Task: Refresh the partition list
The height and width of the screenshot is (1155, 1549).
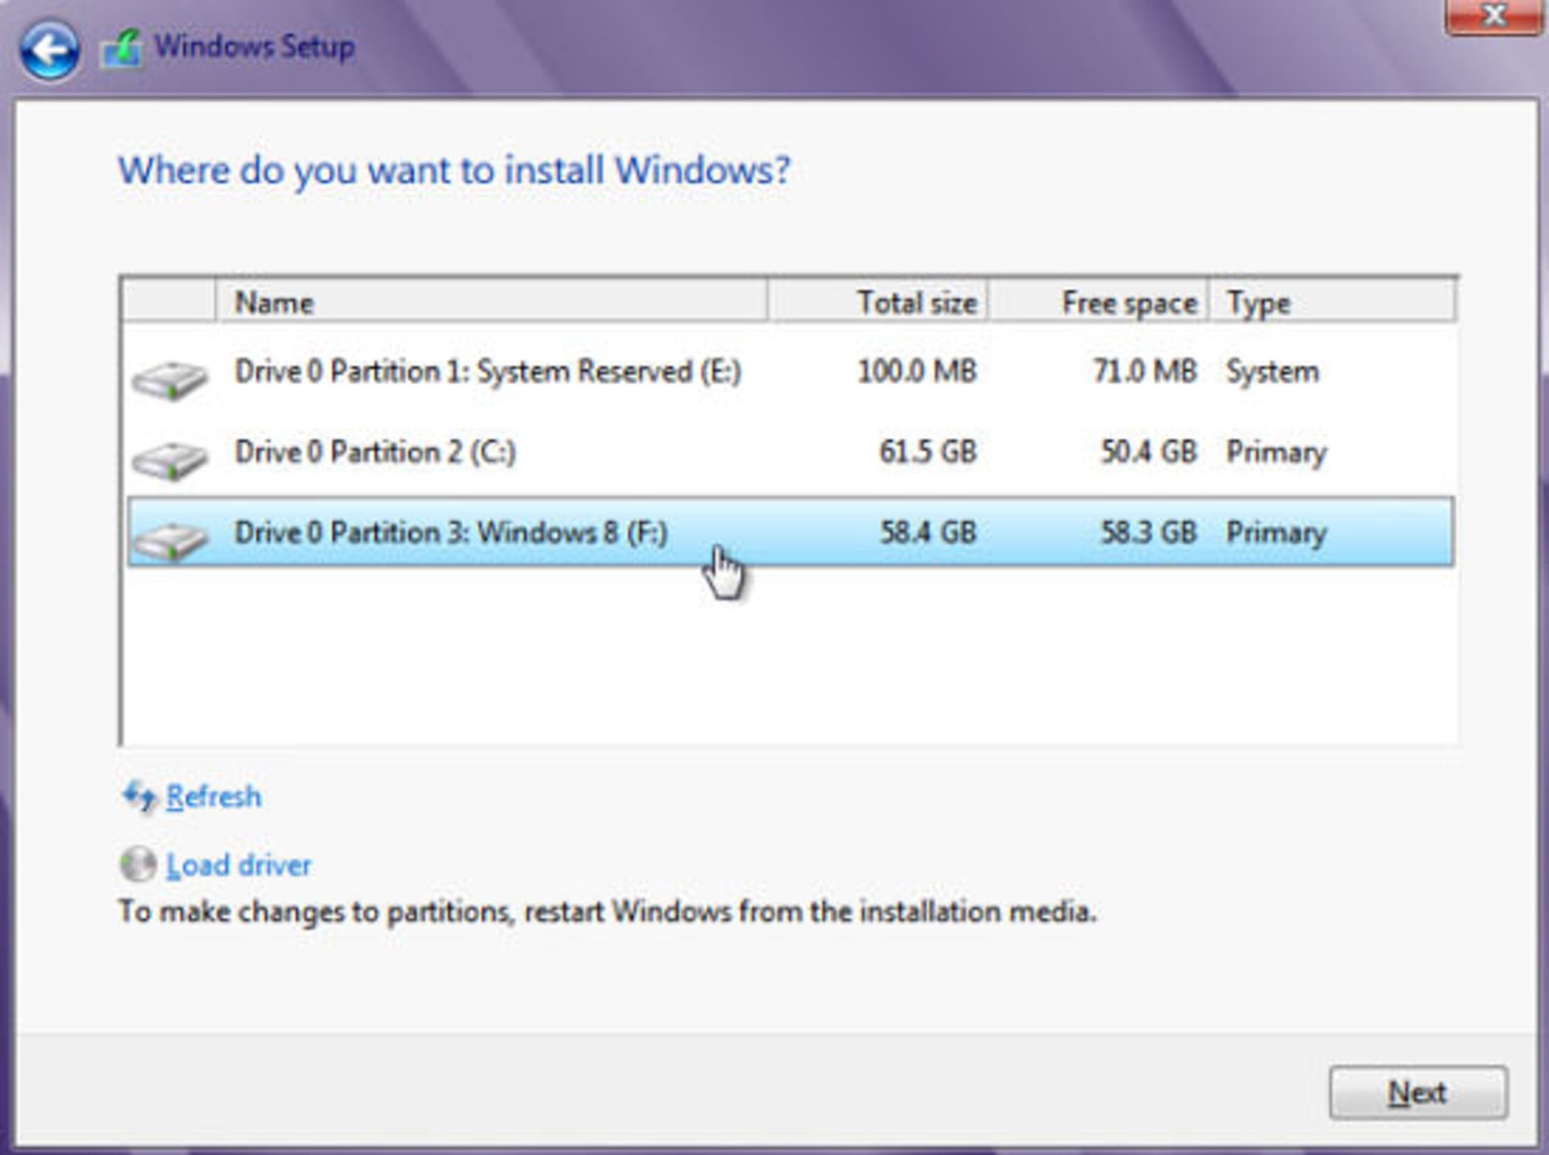Action: click(x=213, y=797)
